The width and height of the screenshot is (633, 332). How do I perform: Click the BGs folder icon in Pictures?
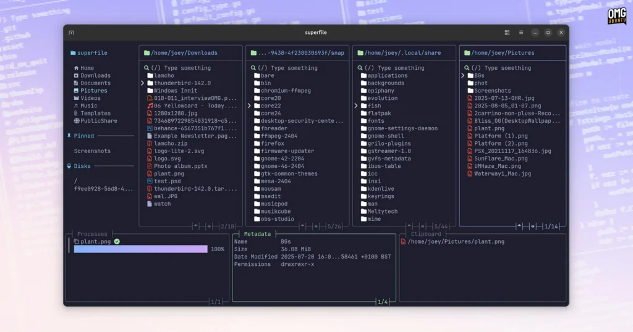point(470,76)
